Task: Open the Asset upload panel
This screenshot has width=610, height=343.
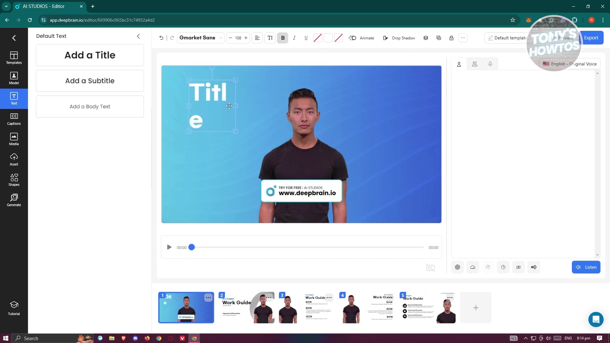Action: click(x=14, y=160)
